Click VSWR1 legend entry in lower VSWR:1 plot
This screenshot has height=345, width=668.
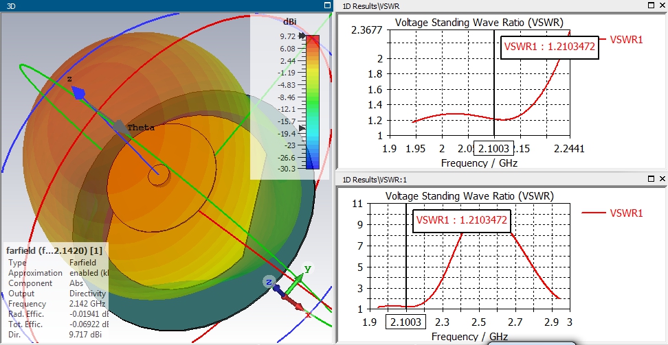[612, 213]
